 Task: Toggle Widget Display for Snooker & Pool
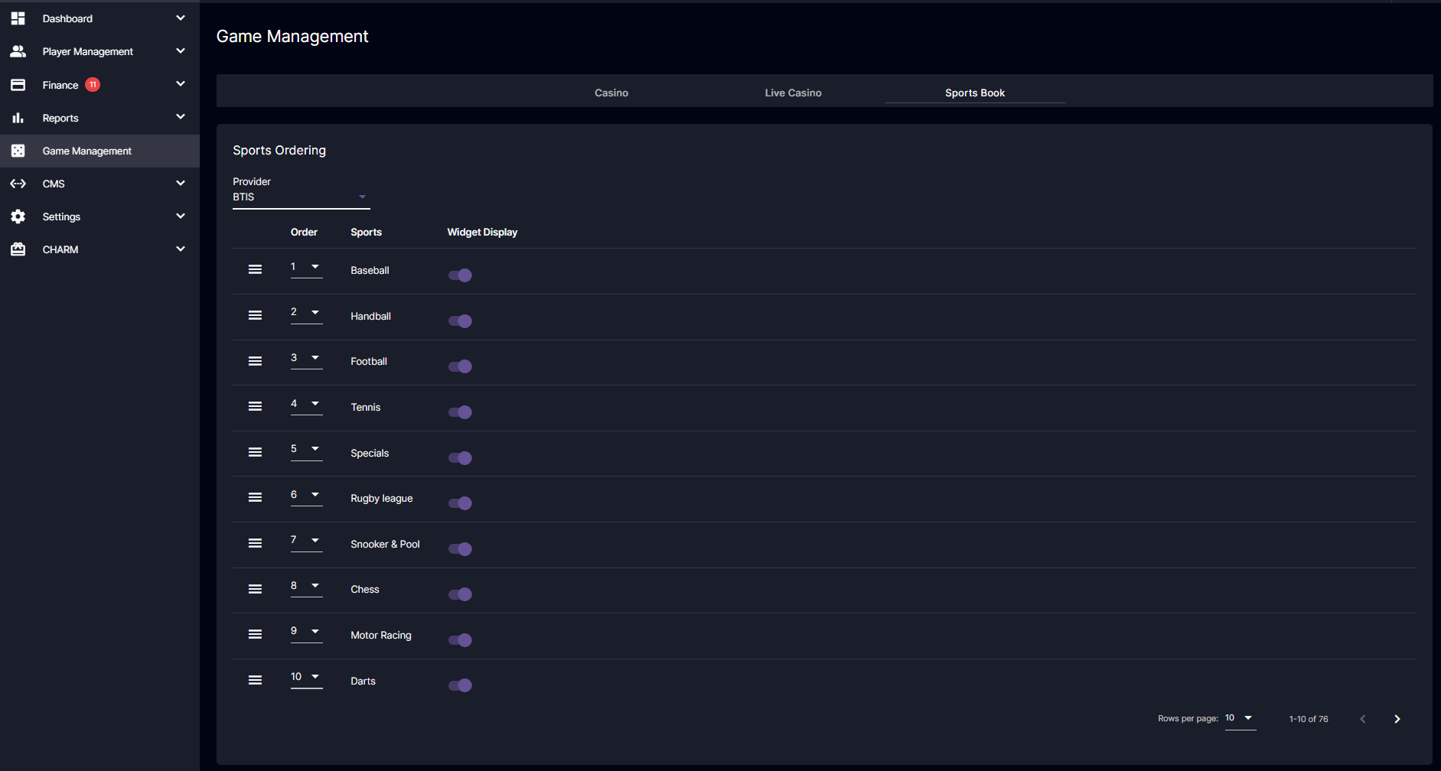(460, 549)
